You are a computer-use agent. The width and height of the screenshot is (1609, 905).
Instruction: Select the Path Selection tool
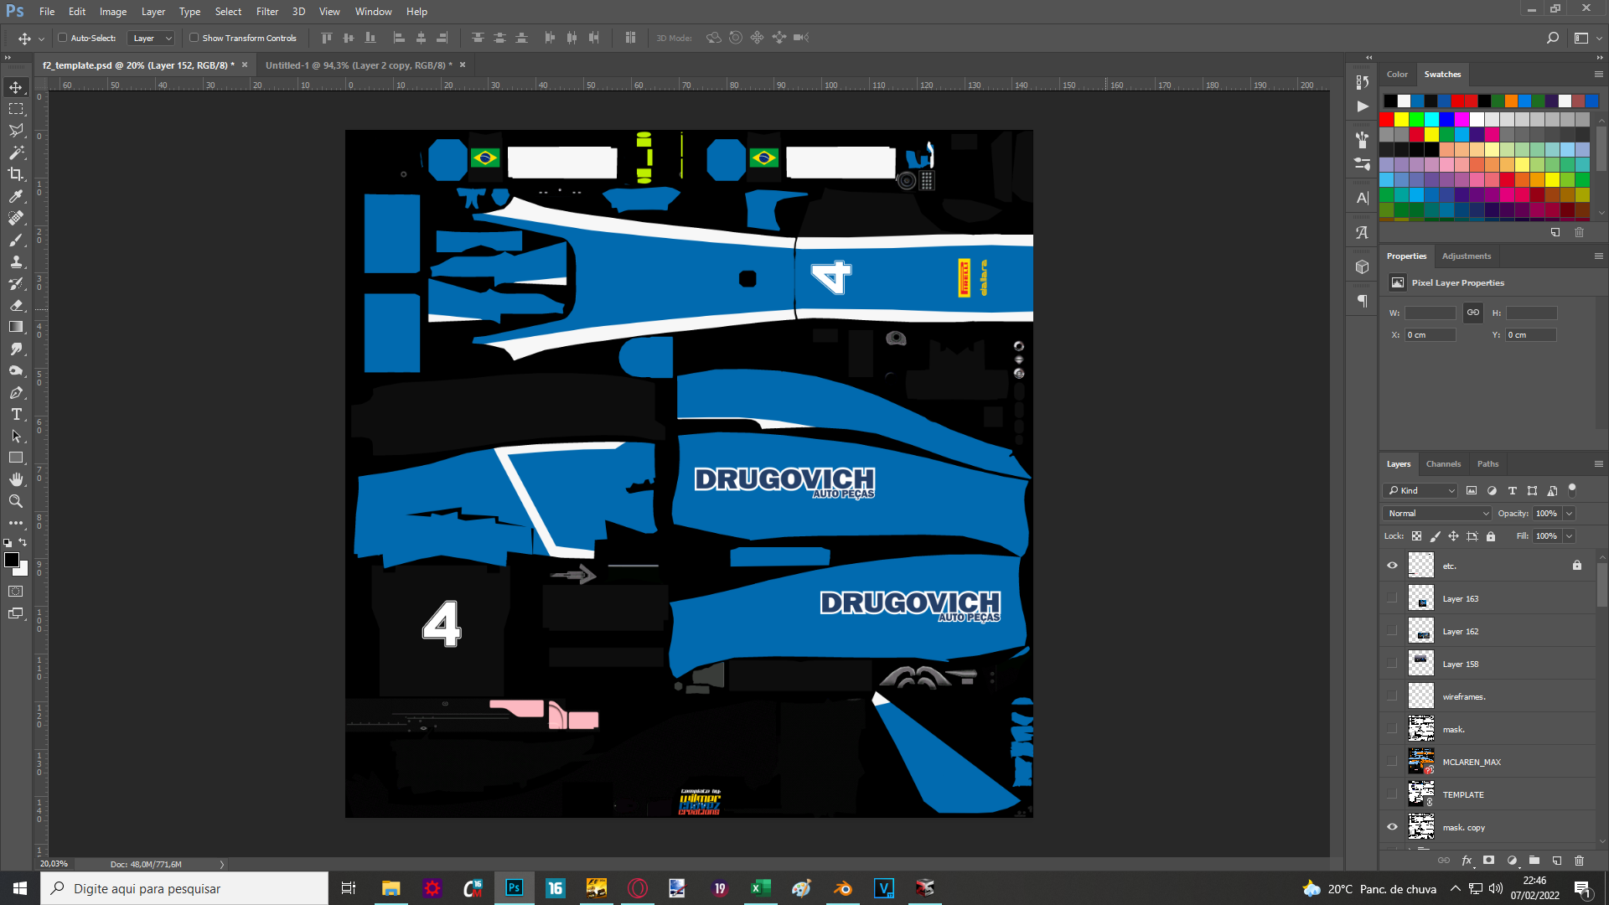tap(16, 436)
